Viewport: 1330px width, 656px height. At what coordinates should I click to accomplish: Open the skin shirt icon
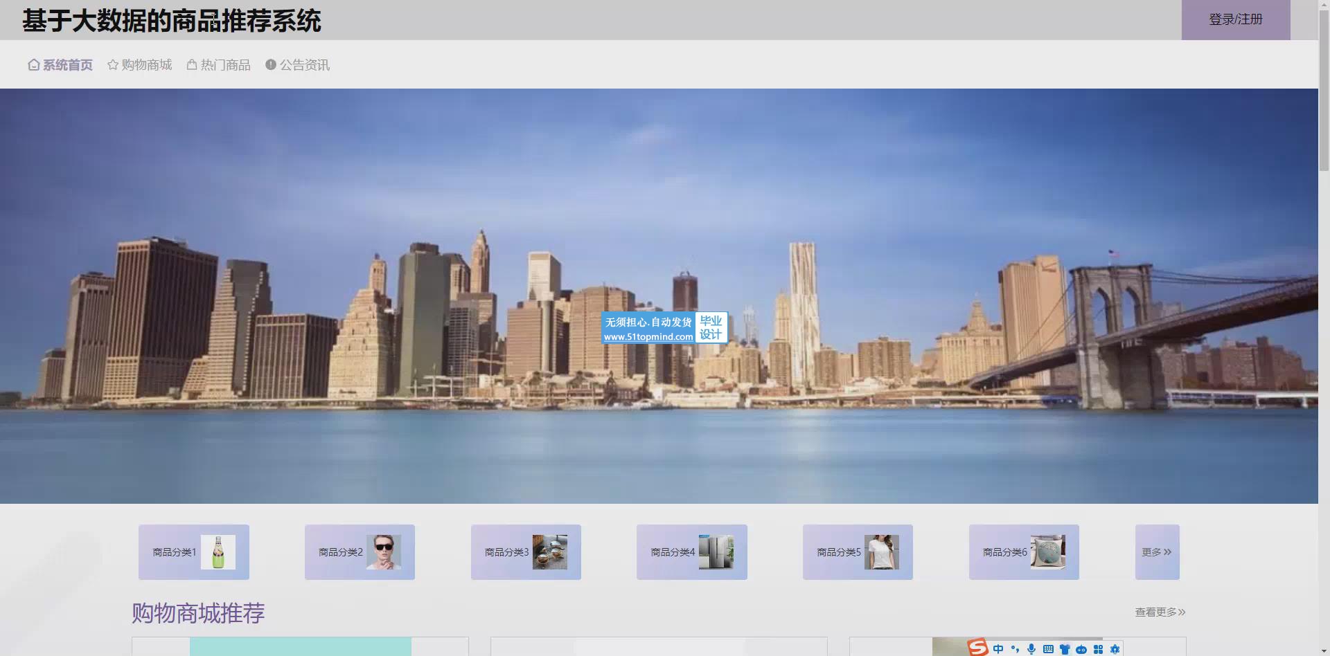1065,649
